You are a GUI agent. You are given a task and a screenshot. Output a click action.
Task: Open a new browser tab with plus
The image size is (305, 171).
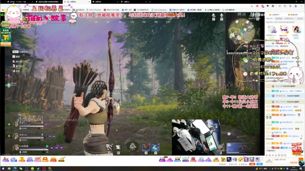[x=150, y=2]
